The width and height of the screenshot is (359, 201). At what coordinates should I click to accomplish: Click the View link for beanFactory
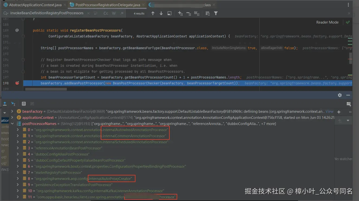tap(329, 111)
